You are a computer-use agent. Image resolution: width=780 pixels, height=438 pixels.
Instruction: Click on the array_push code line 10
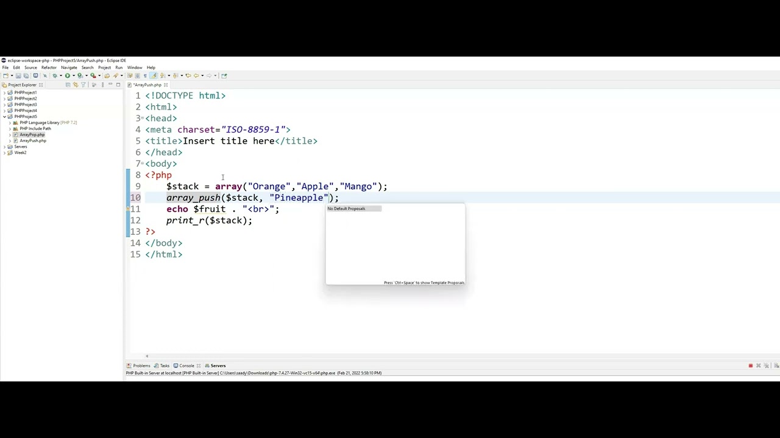(x=252, y=198)
